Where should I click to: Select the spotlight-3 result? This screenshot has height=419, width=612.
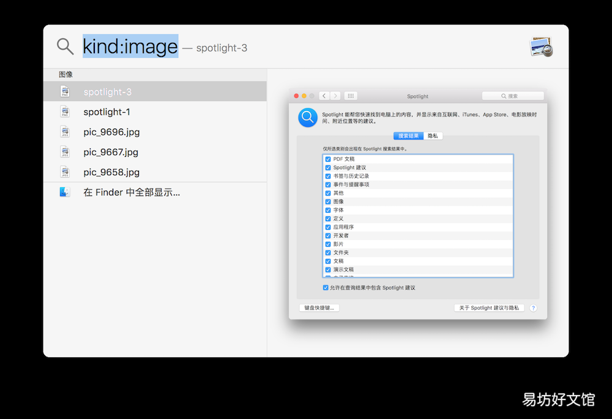(x=155, y=91)
